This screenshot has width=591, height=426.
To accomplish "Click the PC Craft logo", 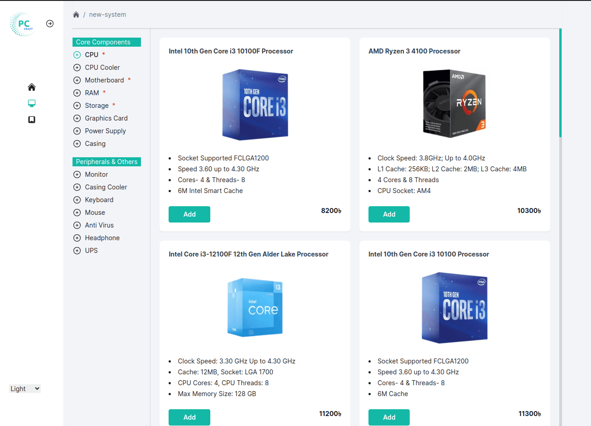I will click(22, 24).
